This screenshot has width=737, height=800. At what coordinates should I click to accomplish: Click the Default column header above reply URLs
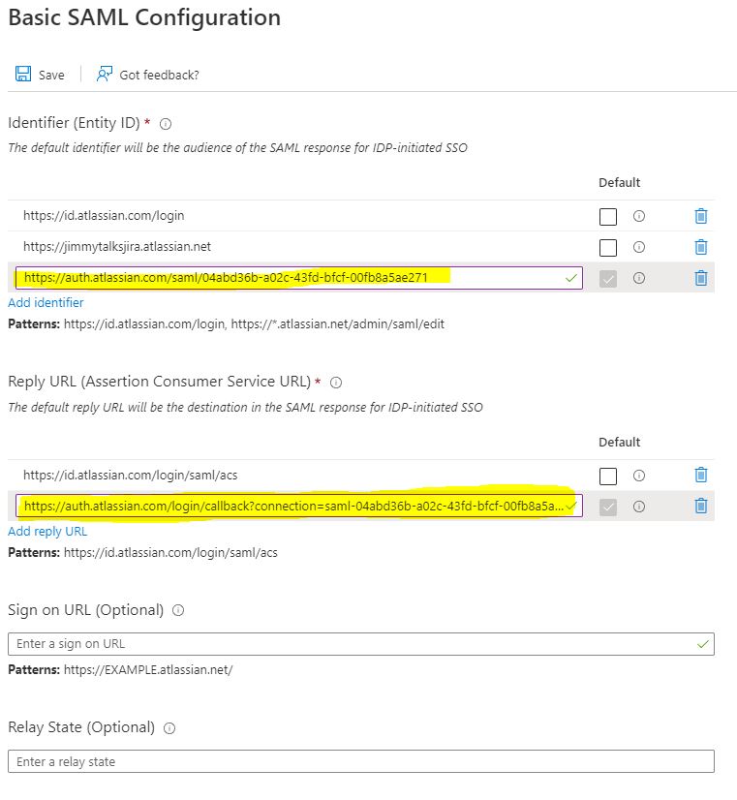[619, 443]
